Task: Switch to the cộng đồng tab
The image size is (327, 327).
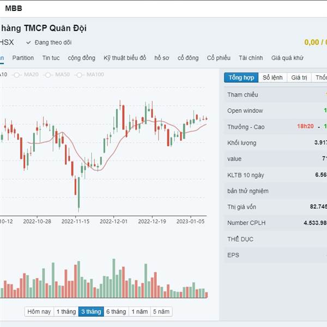Action: (x=82, y=58)
